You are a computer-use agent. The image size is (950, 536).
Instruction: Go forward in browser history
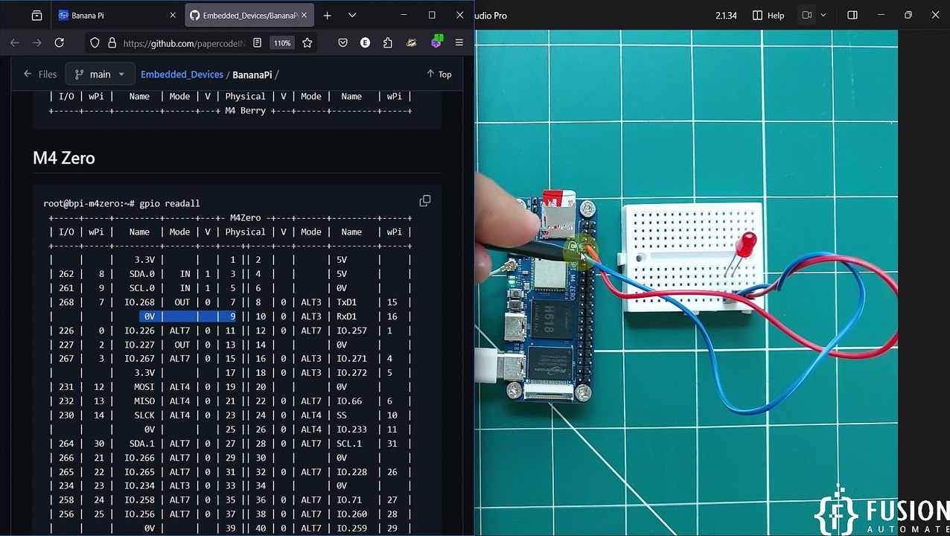coord(36,43)
